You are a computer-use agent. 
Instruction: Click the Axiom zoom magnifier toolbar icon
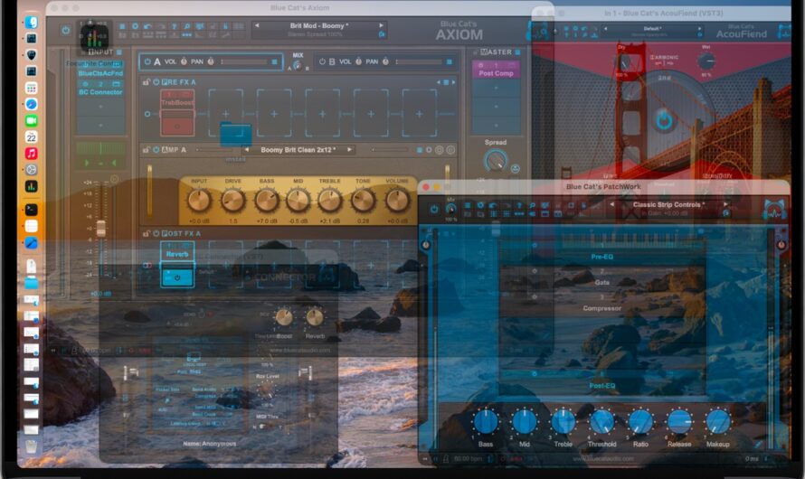tap(187, 26)
